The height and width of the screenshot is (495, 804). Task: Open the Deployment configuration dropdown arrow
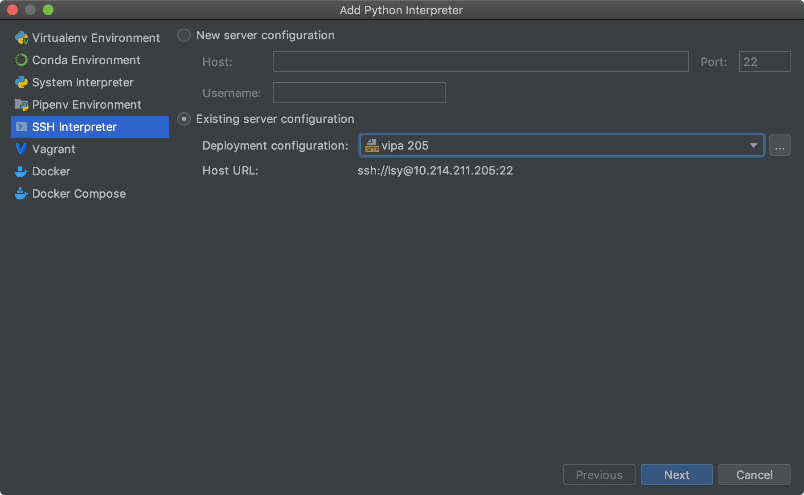[753, 146]
